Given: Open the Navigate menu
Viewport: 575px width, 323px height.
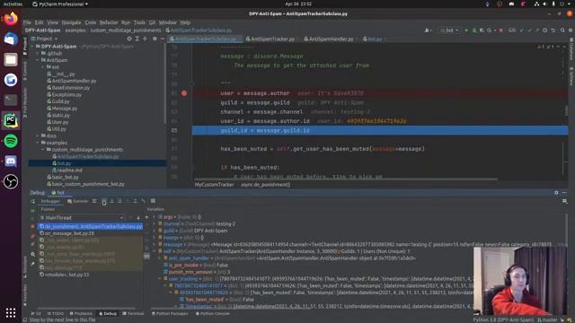Looking at the screenshot, I should [x=71, y=22].
